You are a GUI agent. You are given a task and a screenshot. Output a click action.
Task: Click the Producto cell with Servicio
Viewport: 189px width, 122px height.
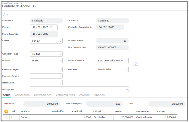coord(34,117)
